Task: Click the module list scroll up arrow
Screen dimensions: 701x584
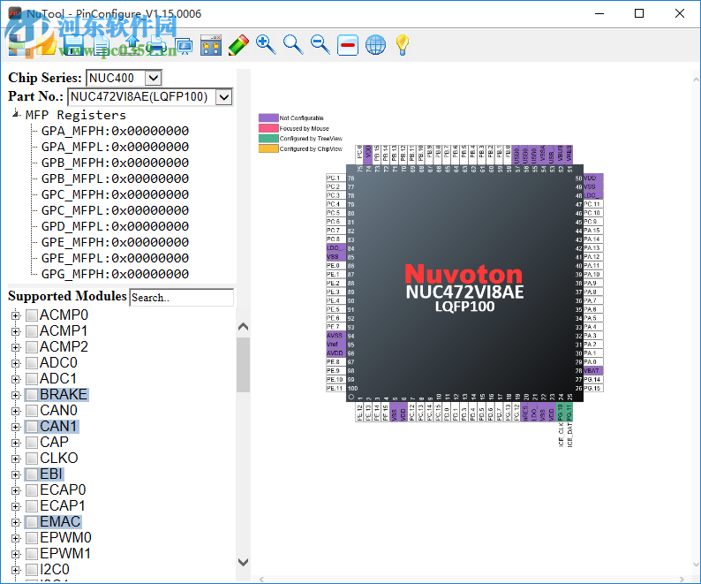Action: coord(243,327)
